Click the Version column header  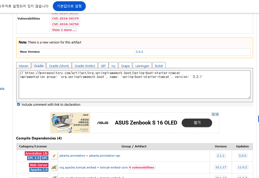point(221,146)
